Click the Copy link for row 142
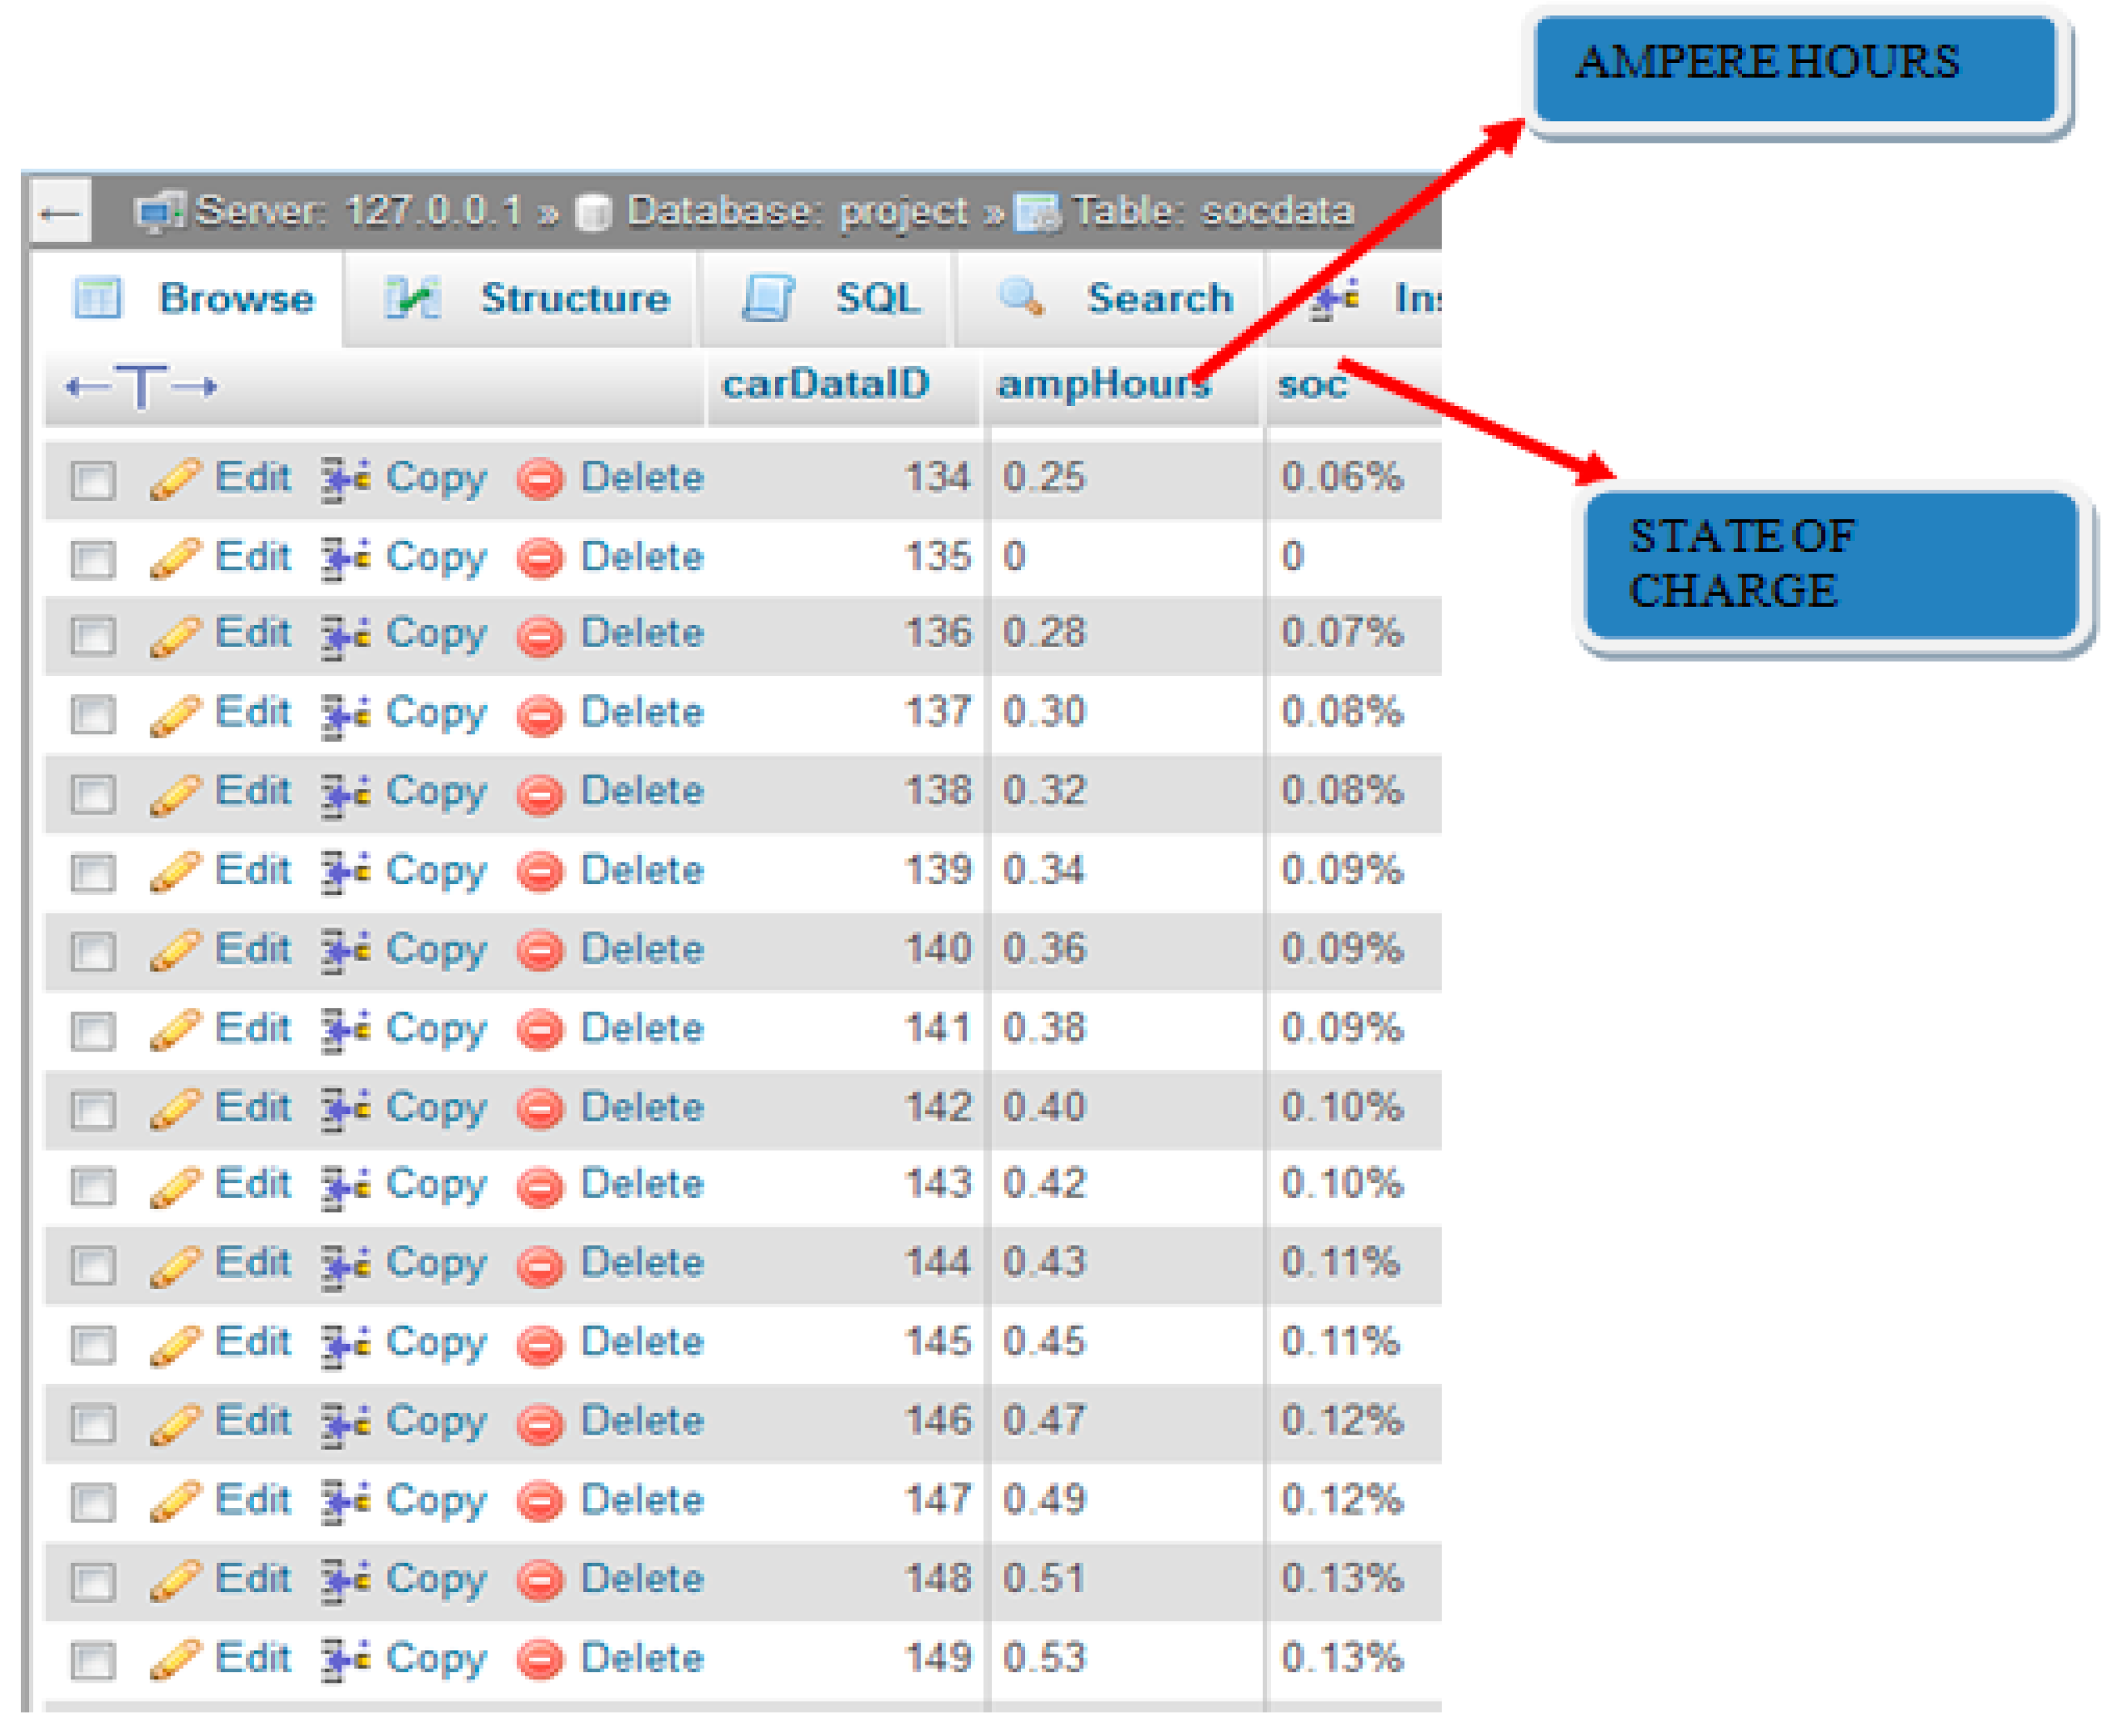The height and width of the screenshot is (1736, 2116). click(436, 1108)
